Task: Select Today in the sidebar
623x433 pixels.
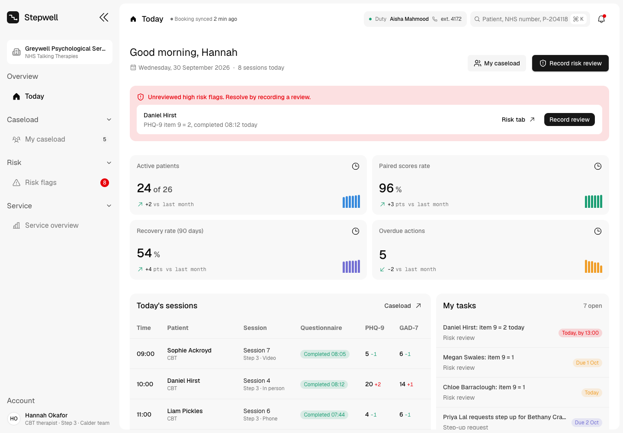Action: (60, 97)
